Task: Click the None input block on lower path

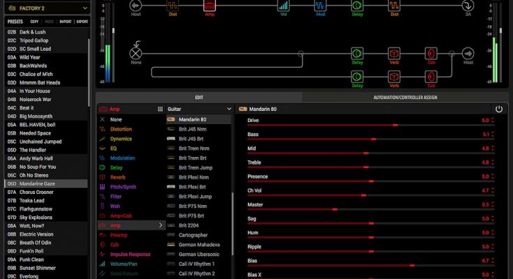Action: pyautogui.click(x=135, y=53)
